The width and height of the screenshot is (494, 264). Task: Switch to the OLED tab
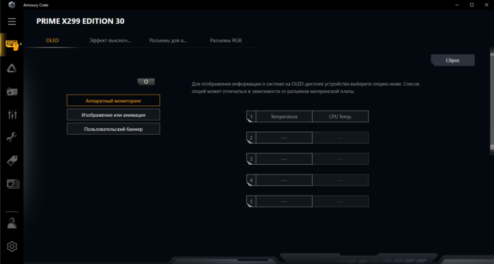(52, 41)
